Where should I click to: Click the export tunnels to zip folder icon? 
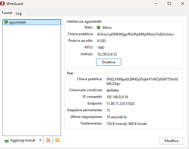(x=58, y=140)
